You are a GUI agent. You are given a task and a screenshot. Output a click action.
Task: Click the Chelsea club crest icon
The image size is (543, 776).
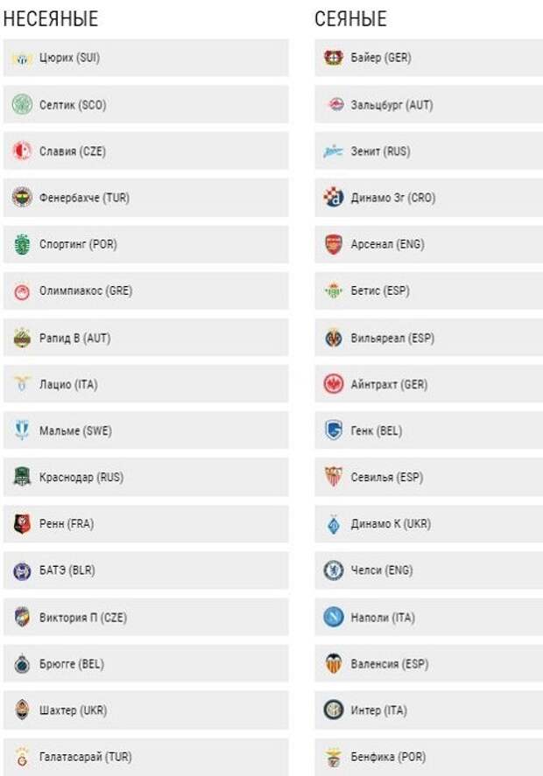click(334, 570)
